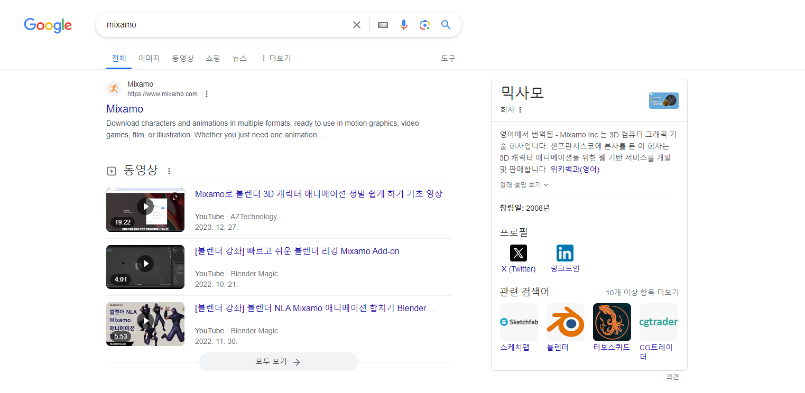Viewport: 805px width, 393px height.
Task: Open video 'Mixamo로 블렌더 3D 캐릭터 애니메이션' link
Action: 319,194
